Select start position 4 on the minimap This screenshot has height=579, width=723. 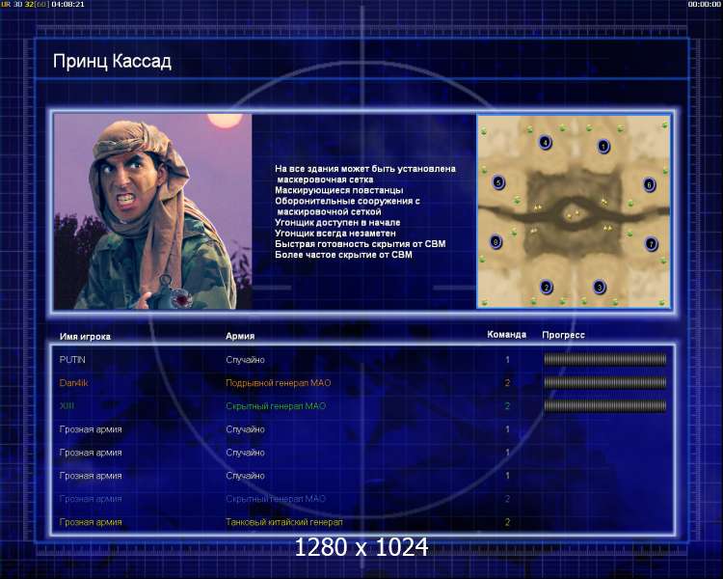pos(545,142)
